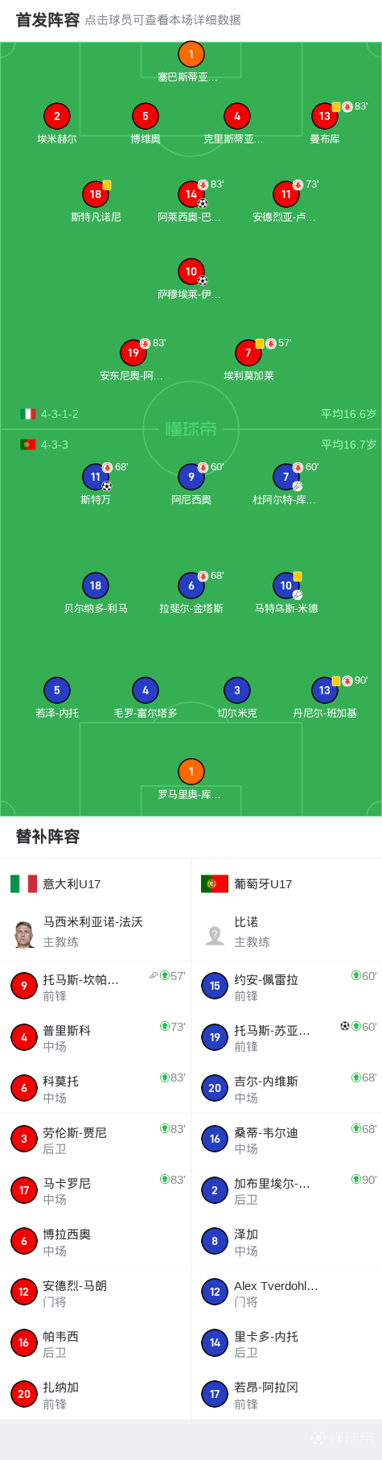
Task: Tap the Portugal flag next to 4-3-3
Action: (x=28, y=445)
